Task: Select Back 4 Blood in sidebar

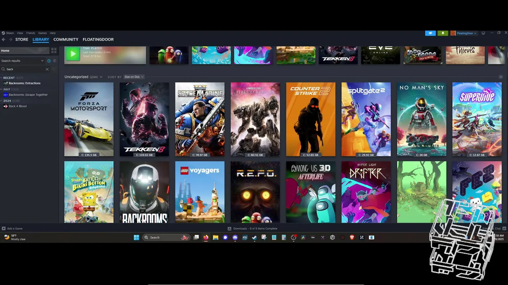Action: 18,106
